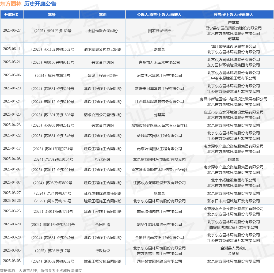Click defendant 北京京拓建设集团有限公司
Screen dimensions: 274x273
[x=233, y=180]
